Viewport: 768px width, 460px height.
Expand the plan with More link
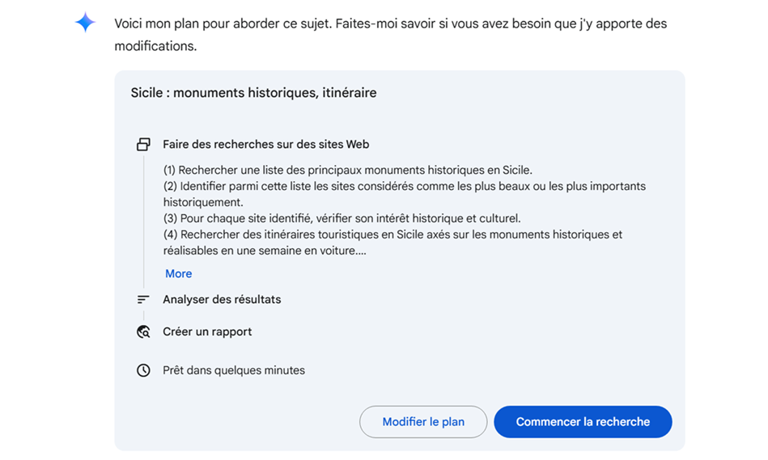coord(178,273)
